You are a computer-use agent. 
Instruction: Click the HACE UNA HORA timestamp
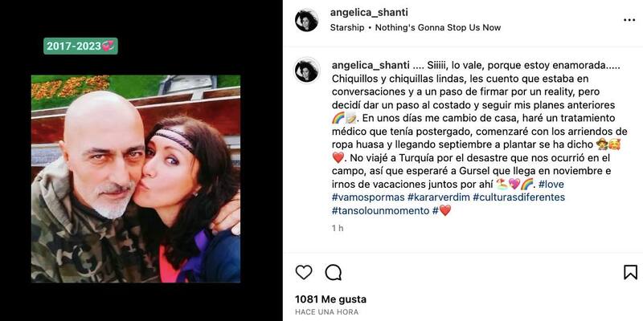(x=326, y=312)
